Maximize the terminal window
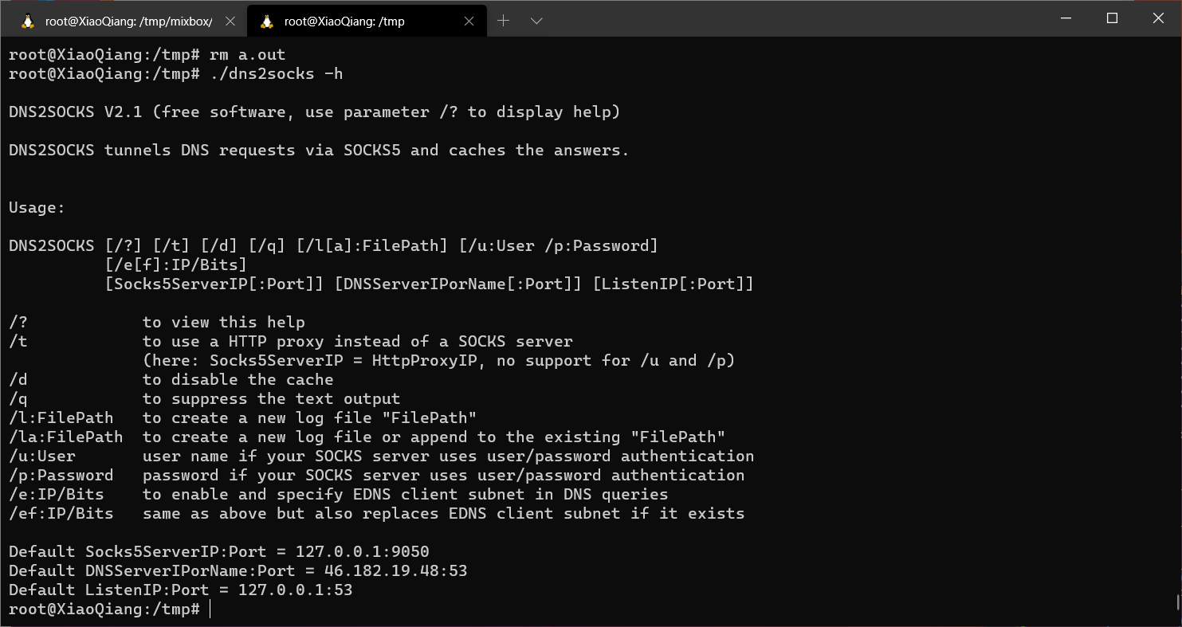Viewport: 1182px width, 627px height. [x=1113, y=18]
